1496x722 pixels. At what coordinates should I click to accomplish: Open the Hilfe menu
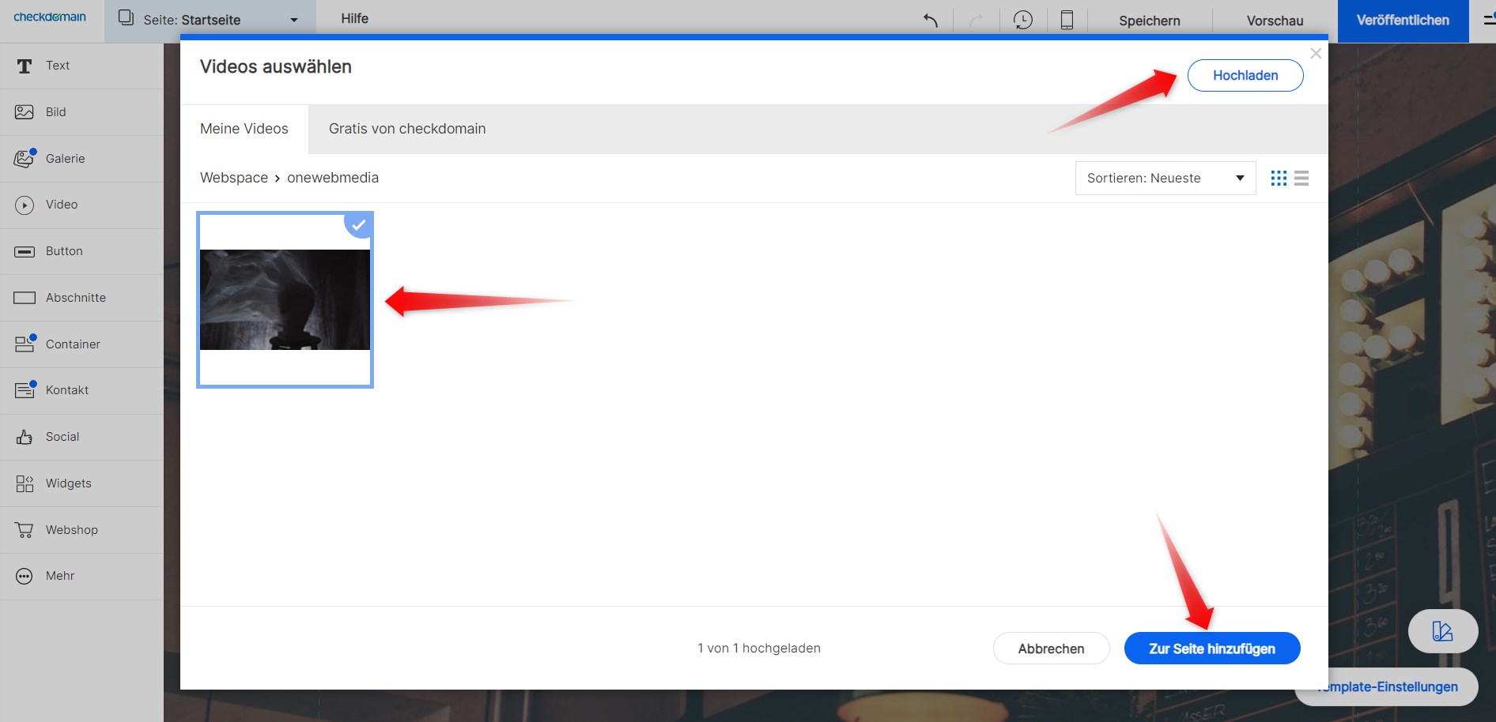(354, 18)
